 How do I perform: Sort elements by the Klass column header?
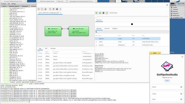point(143,35)
